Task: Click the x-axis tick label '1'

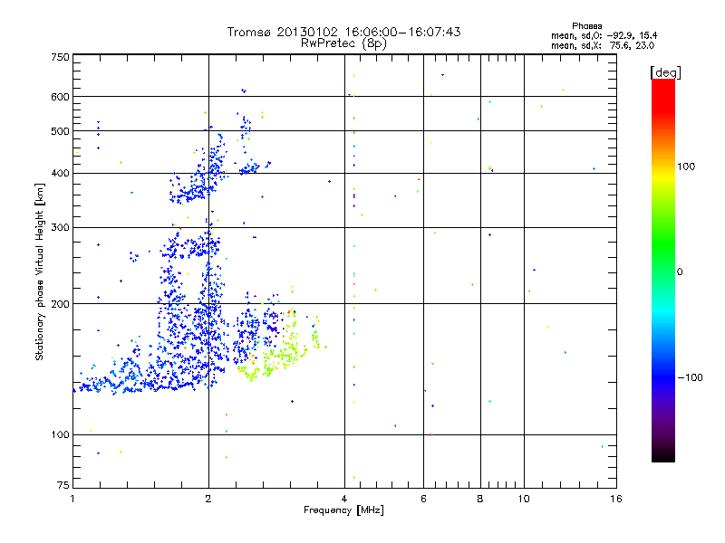Action: [72, 499]
